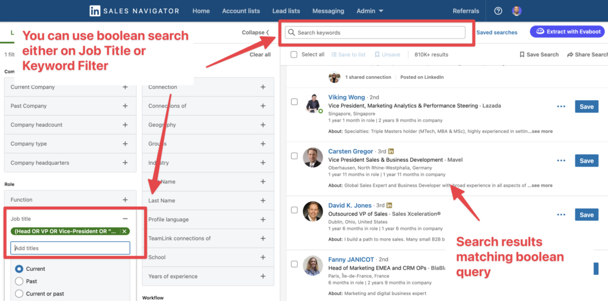The image size is (608, 301).
Task: Open Lead lists in navigation
Action: pyautogui.click(x=286, y=11)
